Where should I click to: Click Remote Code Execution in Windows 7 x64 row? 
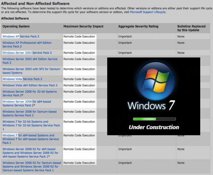click(79, 135)
